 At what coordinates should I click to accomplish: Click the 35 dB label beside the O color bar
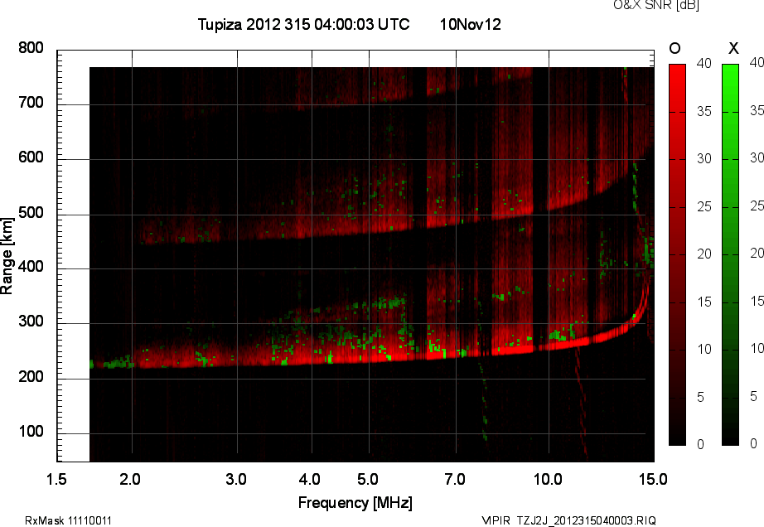pyautogui.click(x=704, y=112)
